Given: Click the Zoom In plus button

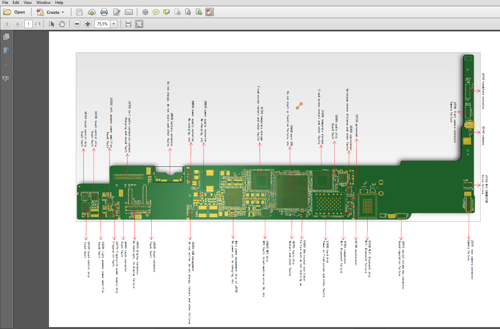Looking at the screenshot, I should (x=88, y=24).
